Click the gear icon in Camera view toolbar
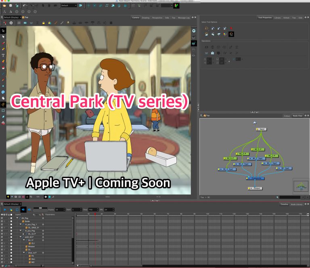This screenshot has width=310, height=268. (11, 23)
